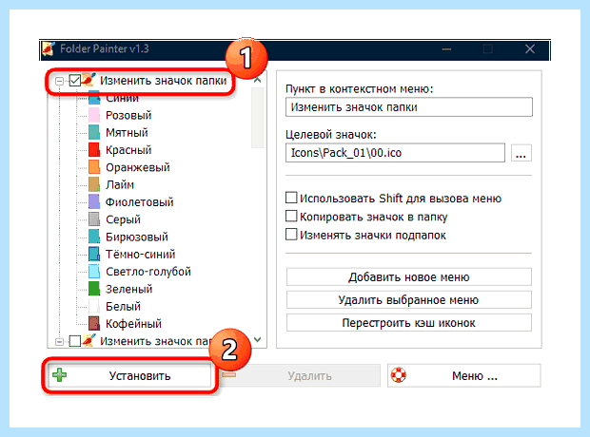Viewport: 590px width, 437px height.
Task: Select the Фиолетовый tree item
Action: (140, 202)
